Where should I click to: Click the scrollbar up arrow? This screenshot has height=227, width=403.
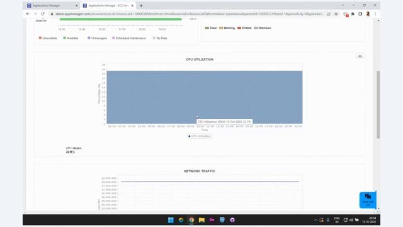pos(378,21)
